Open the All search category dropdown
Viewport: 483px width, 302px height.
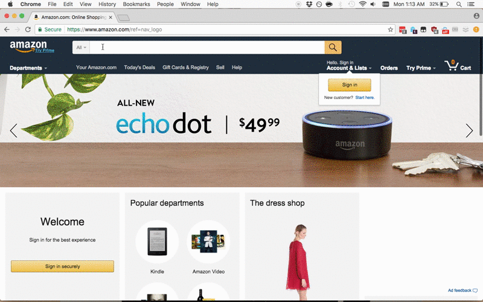pos(81,48)
